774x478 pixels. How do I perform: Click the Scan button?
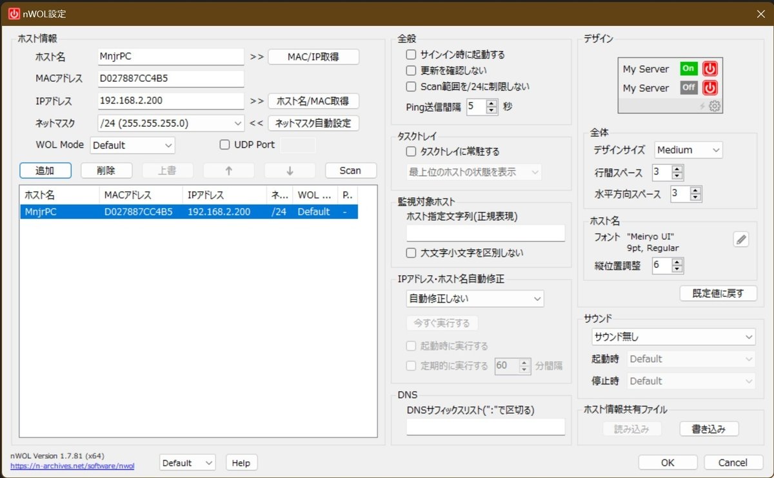[351, 171]
